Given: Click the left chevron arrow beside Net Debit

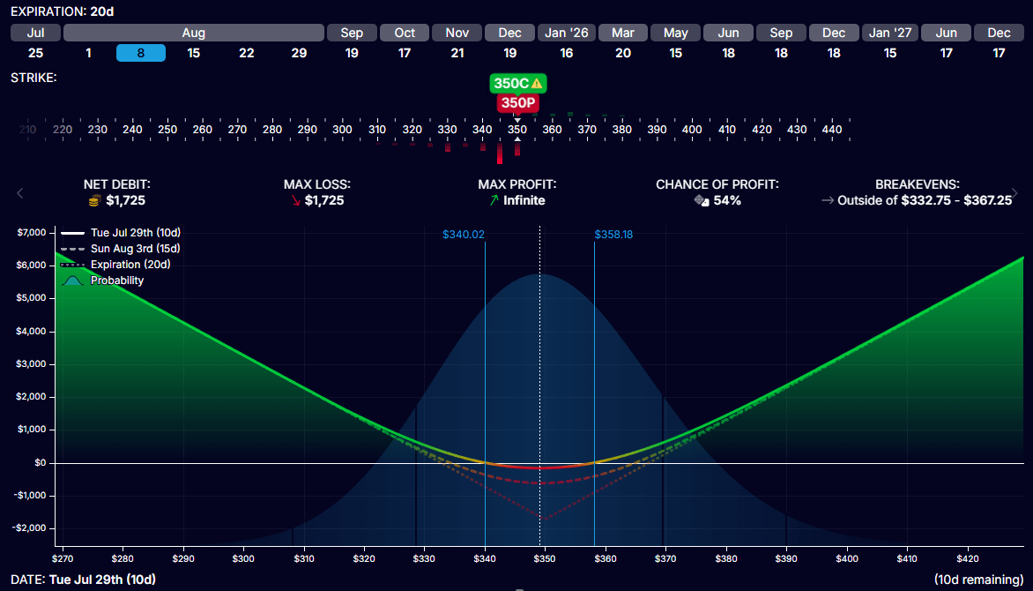Looking at the screenshot, I should click(x=19, y=193).
